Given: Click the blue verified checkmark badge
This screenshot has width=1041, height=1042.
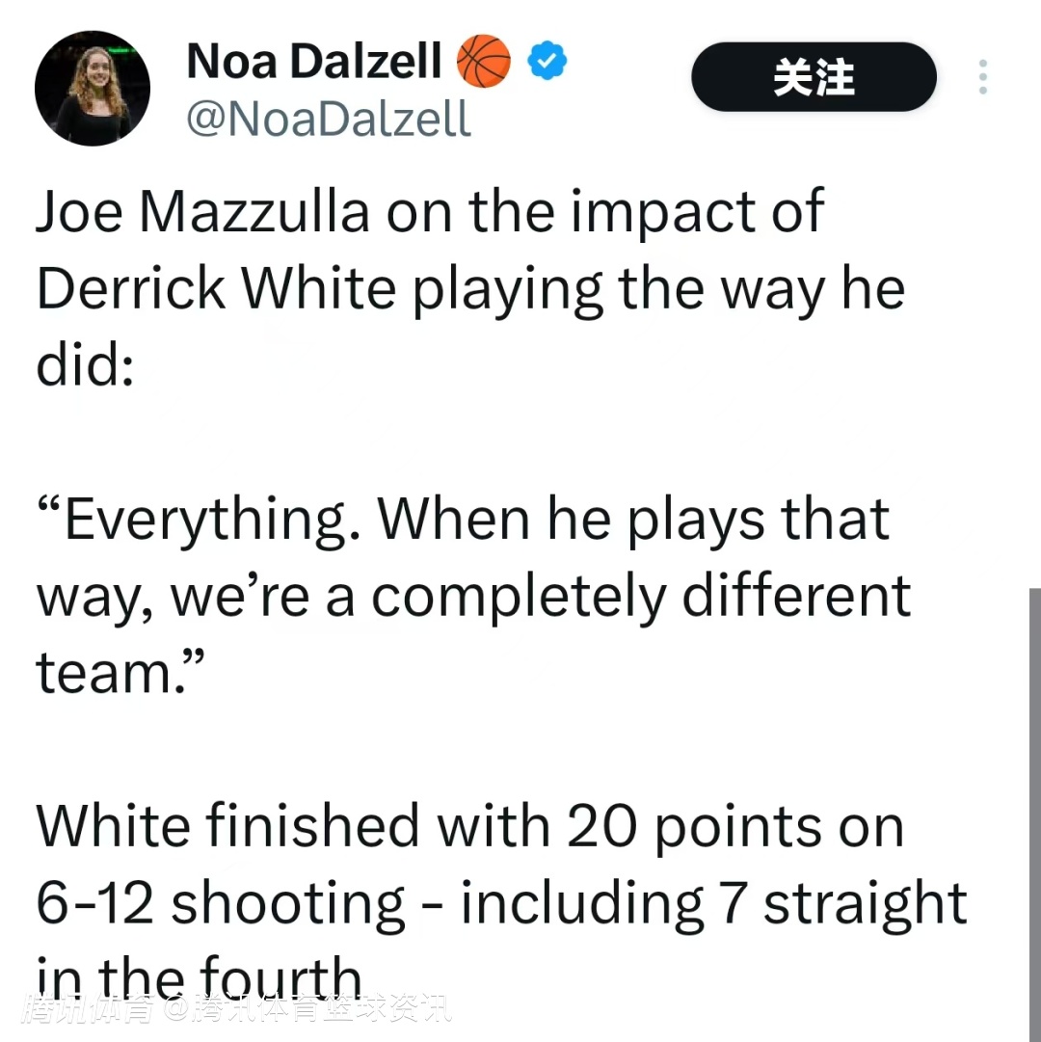Looking at the screenshot, I should [x=547, y=61].
